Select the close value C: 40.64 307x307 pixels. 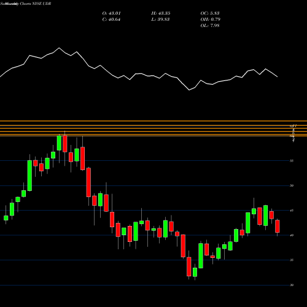(111, 20)
